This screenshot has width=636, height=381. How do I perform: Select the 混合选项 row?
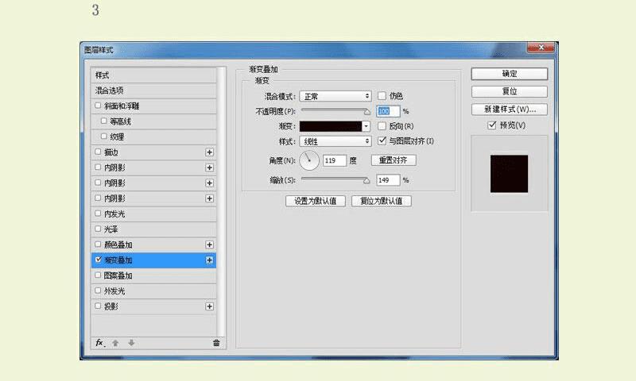pos(153,90)
